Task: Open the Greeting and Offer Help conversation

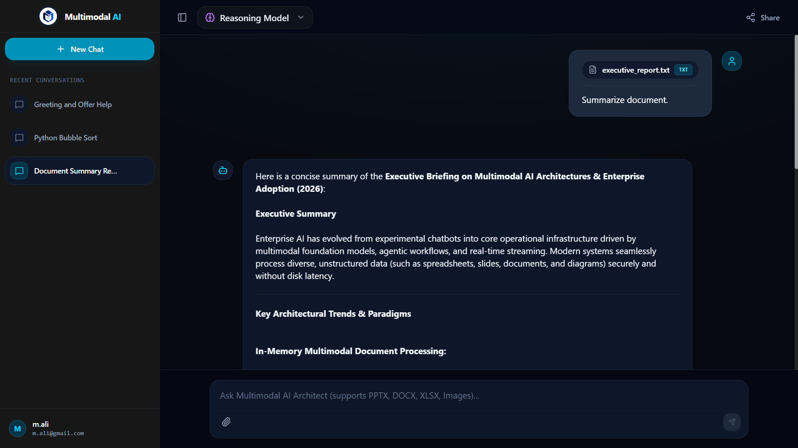Action: 79,105
